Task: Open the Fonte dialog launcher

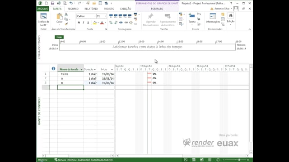Action: [106, 29]
